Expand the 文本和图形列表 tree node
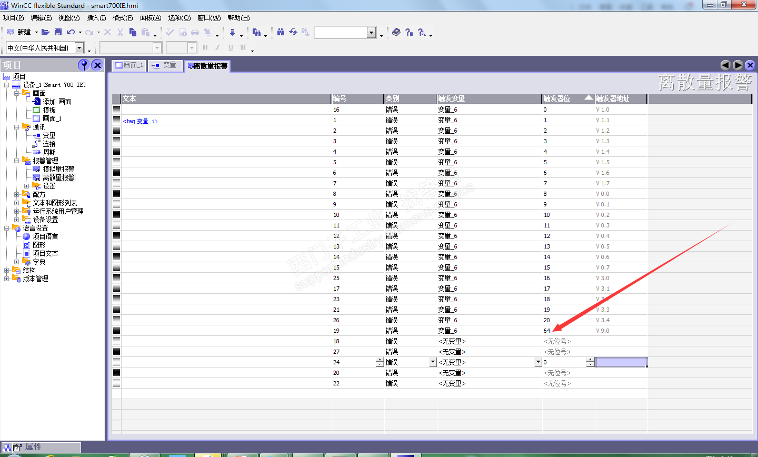The image size is (758, 457). pos(17,203)
